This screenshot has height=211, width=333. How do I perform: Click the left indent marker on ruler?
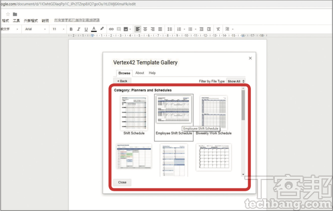[x=92, y=35]
